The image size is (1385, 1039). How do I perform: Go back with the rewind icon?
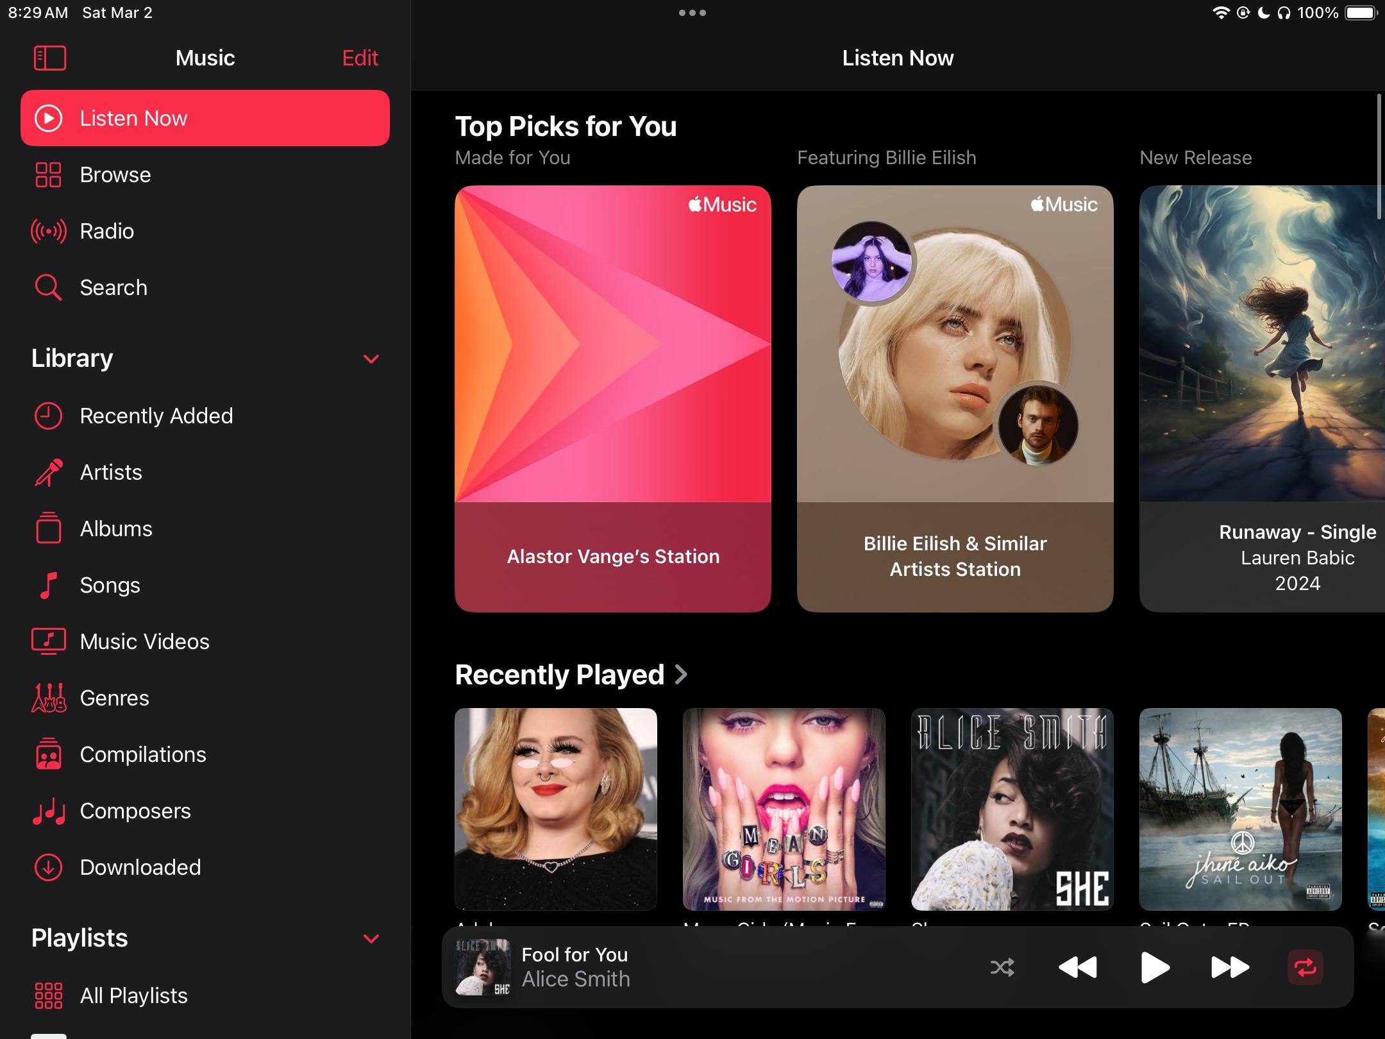click(1077, 967)
